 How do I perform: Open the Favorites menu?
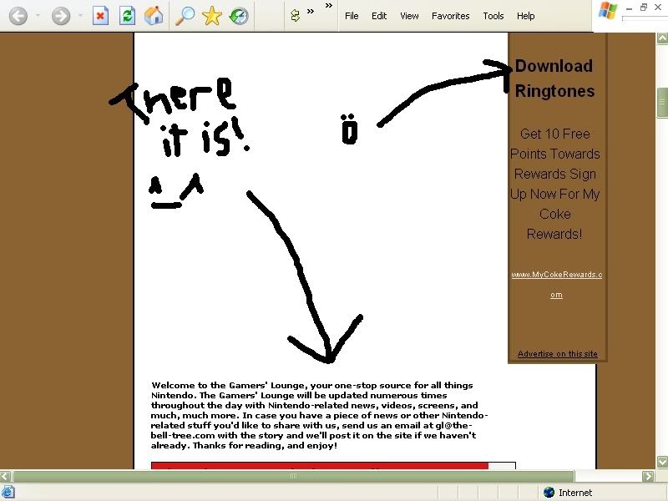[451, 16]
